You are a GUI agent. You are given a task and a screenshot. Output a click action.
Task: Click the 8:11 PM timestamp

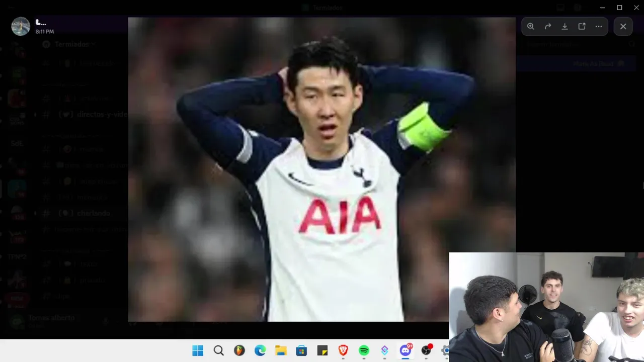coord(45,32)
